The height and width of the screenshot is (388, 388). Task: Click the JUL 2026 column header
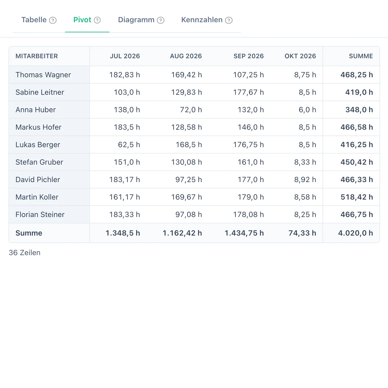click(x=125, y=56)
